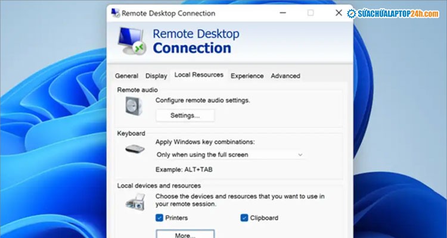Screen dimensions: 447x238
Task: Switch to the General tab
Action: pyautogui.click(x=126, y=76)
